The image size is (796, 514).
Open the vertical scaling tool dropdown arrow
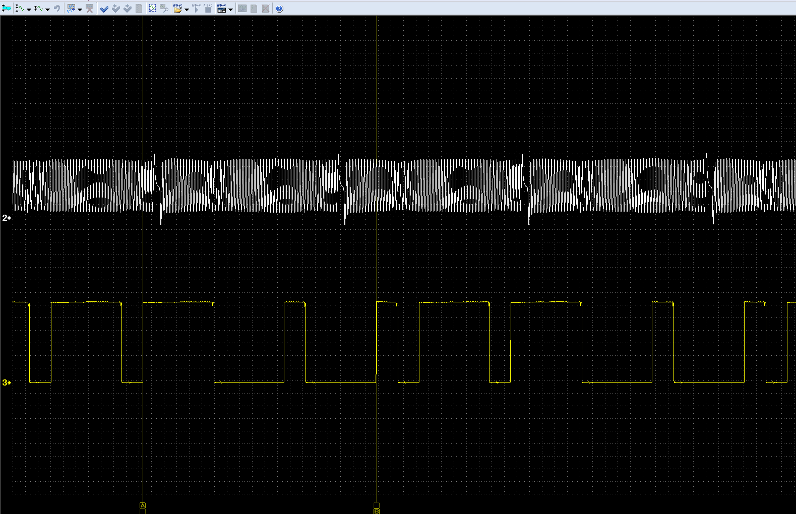(x=29, y=9)
